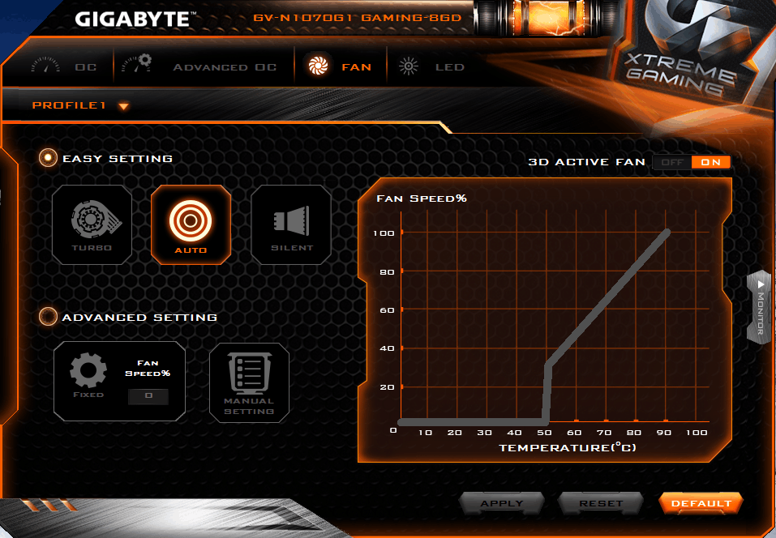The width and height of the screenshot is (776, 538).
Task: Click the Fan Speed% chart title
Action: coord(422,199)
